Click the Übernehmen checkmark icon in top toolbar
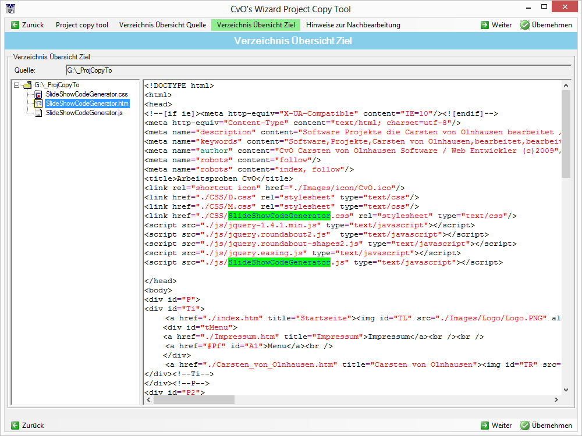This screenshot has width=582, height=436. coord(525,25)
